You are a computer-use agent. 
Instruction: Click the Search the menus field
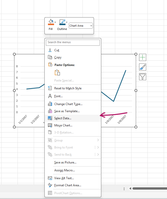pyautogui.click(x=73, y=42)
